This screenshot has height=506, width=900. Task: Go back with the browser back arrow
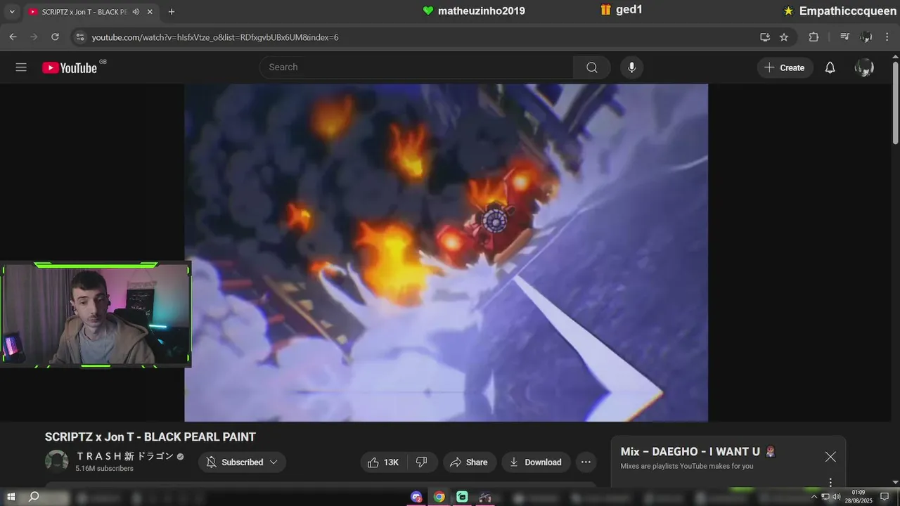(13, 37)
